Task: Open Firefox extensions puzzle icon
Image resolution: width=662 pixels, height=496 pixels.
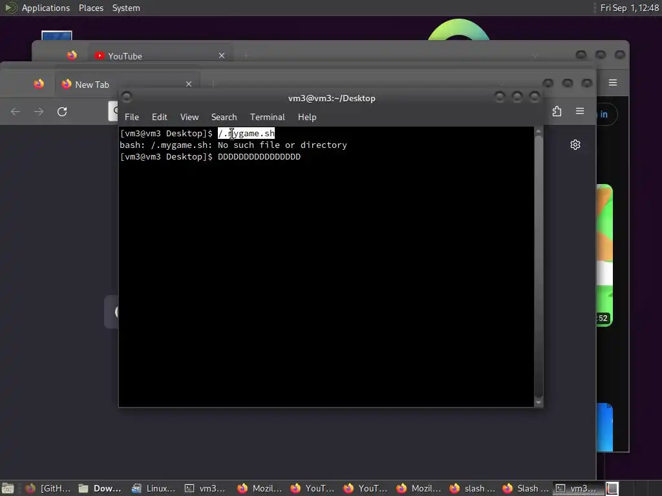Action: 557,111
